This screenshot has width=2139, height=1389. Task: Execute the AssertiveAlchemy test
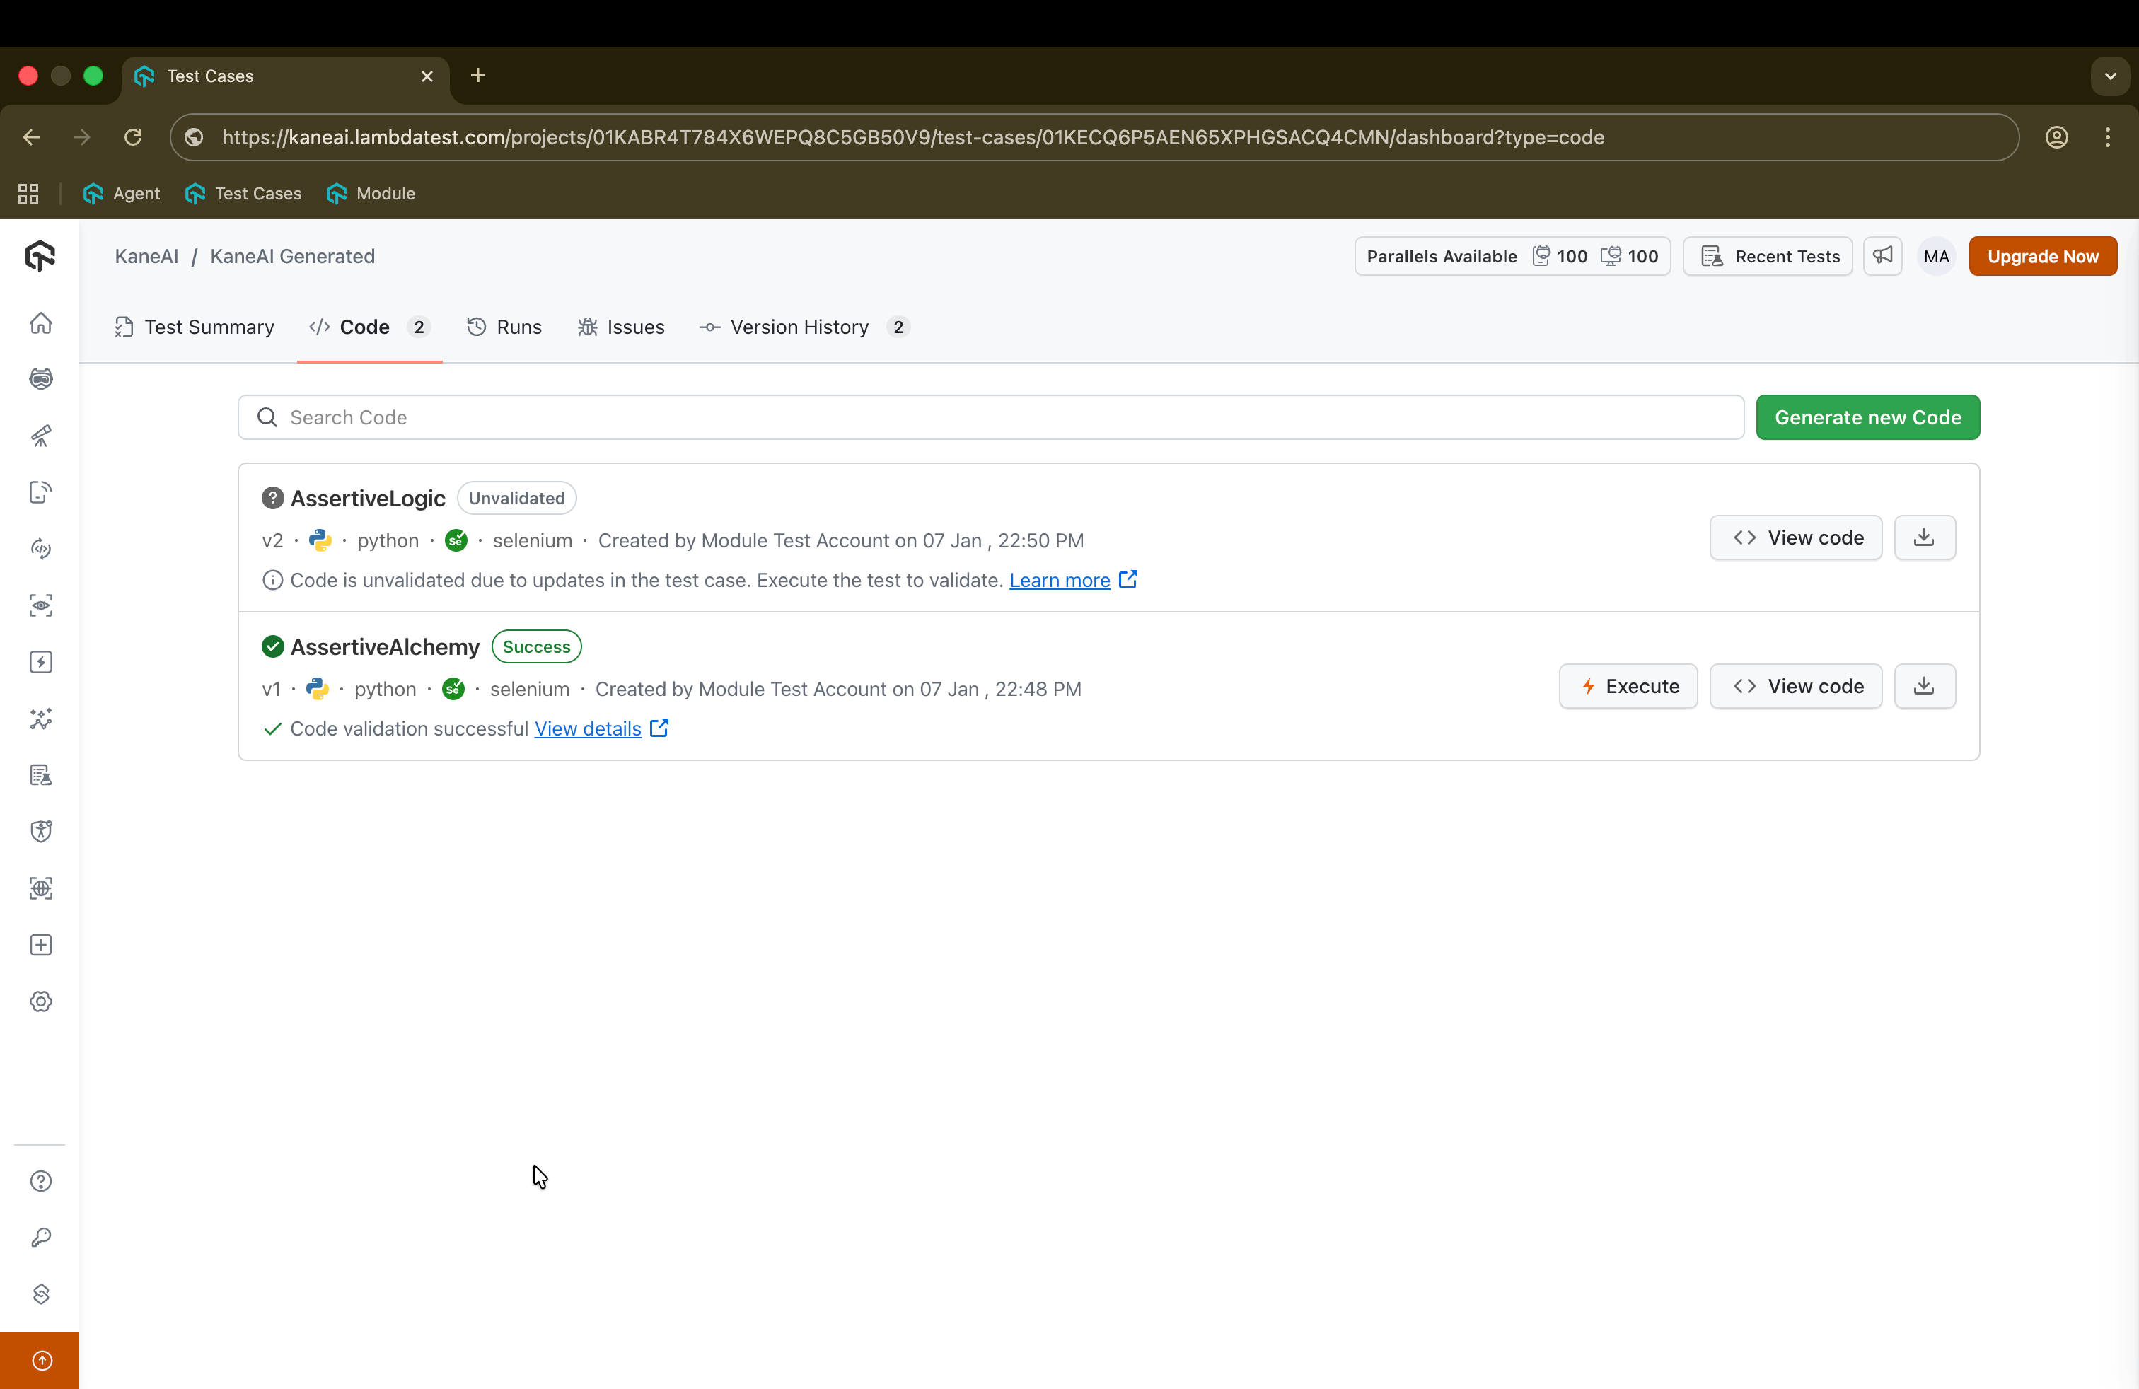click(x=1628, y=685)
